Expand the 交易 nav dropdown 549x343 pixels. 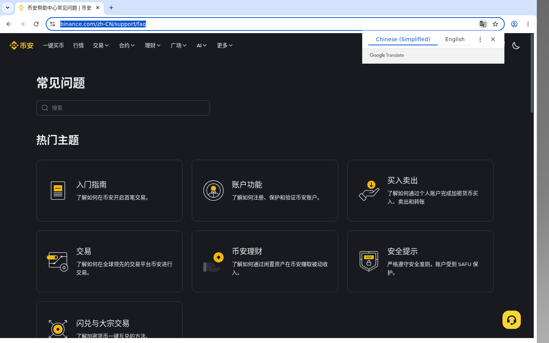101,45
